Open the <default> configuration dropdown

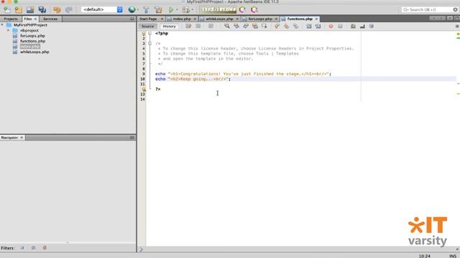102,9
